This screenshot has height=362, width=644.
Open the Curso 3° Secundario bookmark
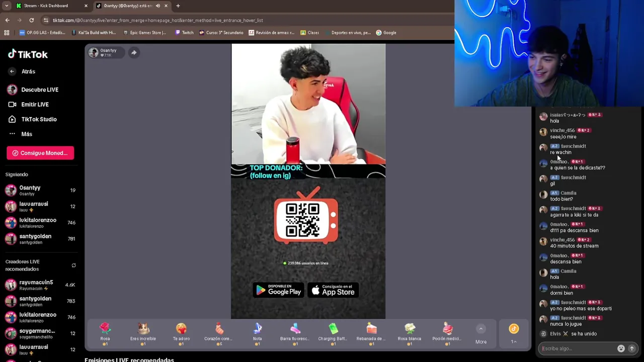pos(221,33)
